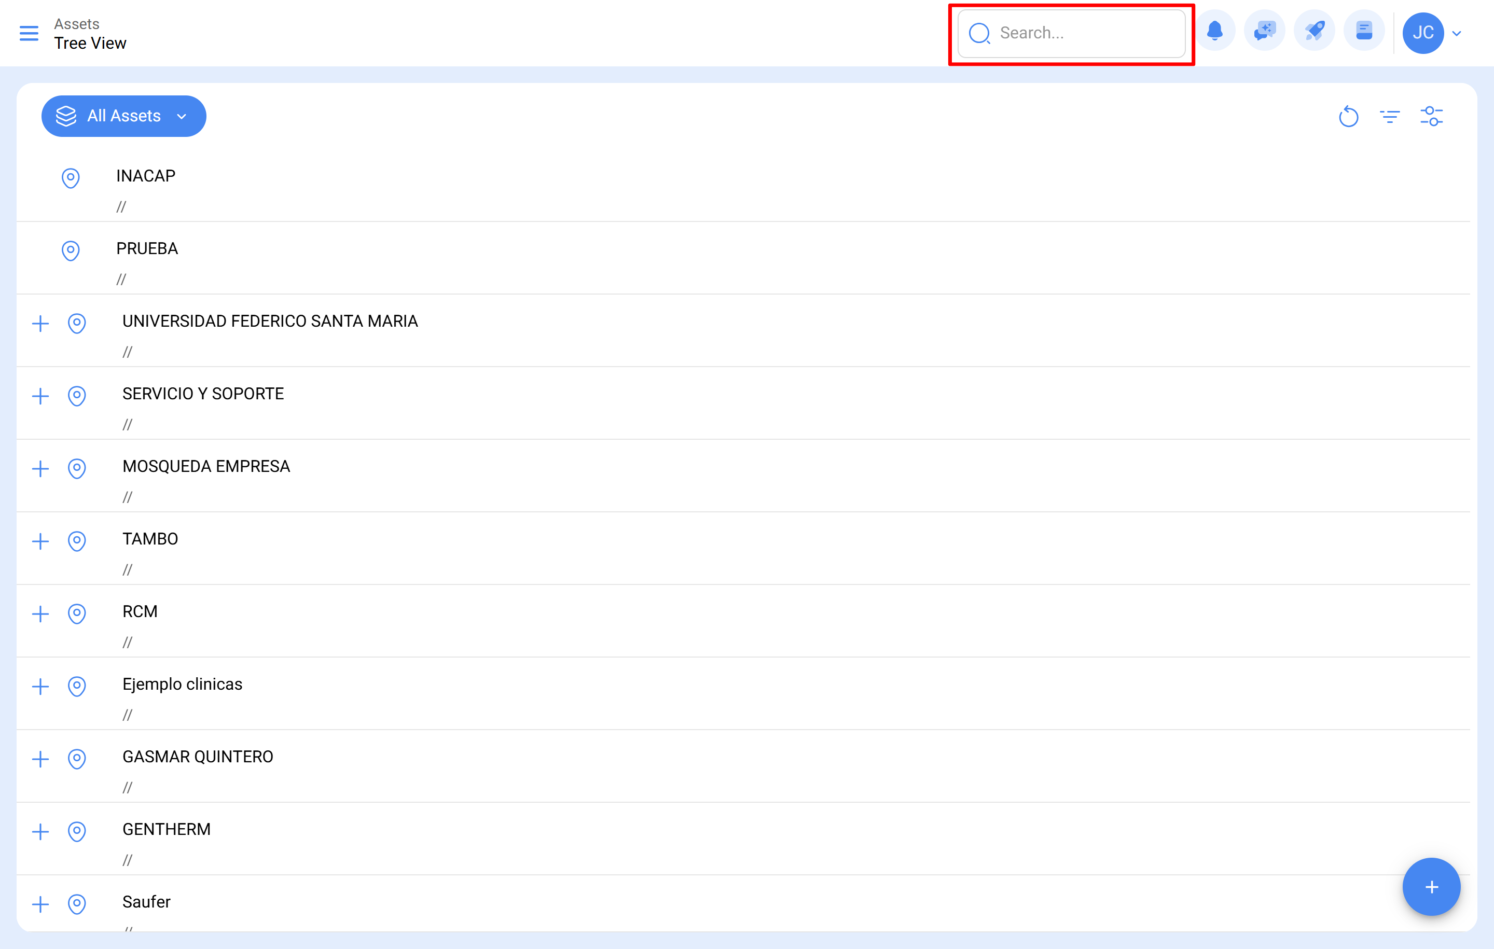Screen dimensions: 1494x949
Task: Expand the TAMBO asset node
Action: (x=40, y=541)
